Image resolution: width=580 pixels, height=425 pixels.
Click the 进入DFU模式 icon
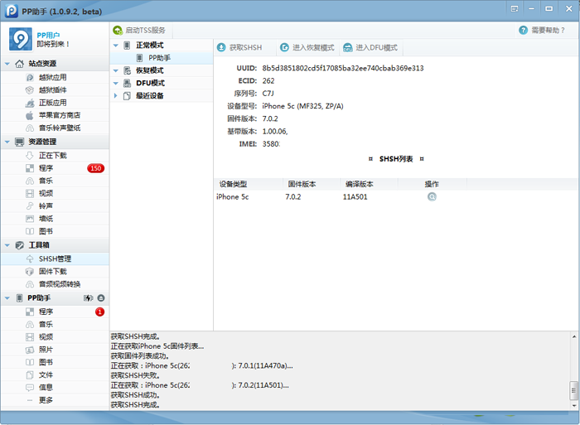pyautogui.click(x=348, y=47)
